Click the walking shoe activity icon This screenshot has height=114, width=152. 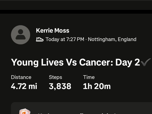click(x=40, y=40)
